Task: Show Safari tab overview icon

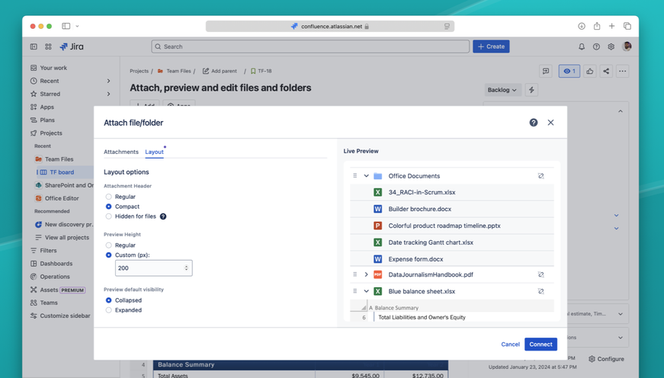Action: pos(627,26)
